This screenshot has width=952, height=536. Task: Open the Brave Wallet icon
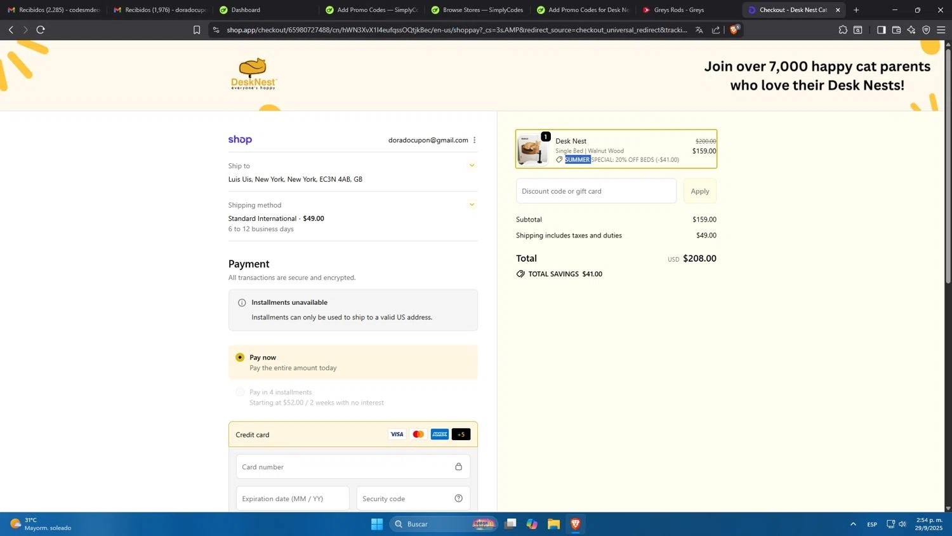[896, 30]
